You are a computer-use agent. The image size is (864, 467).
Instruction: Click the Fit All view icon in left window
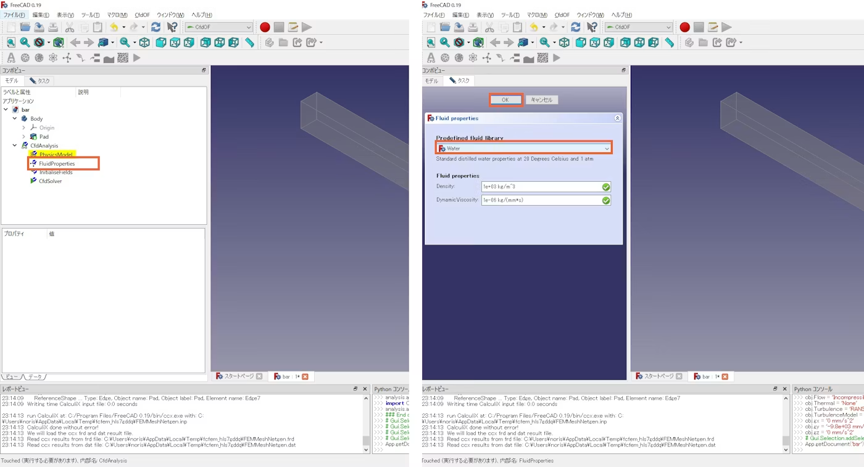(x=11, y=43)
